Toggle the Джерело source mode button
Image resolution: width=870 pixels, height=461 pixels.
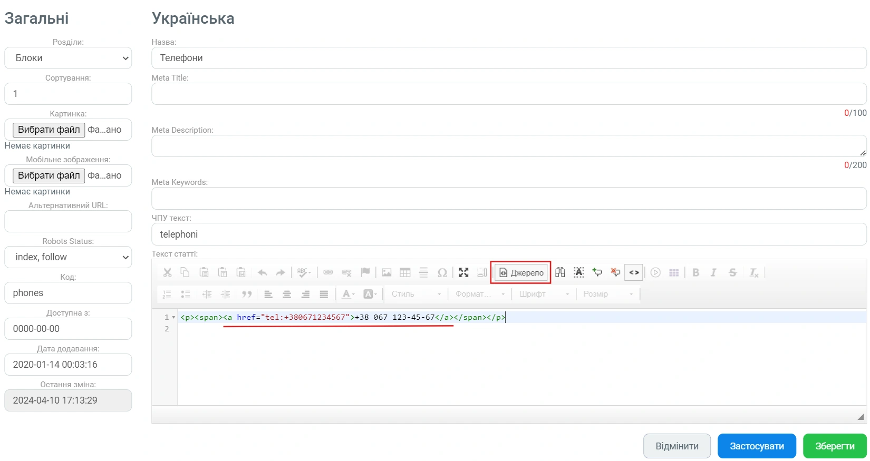pyautogui.click(x=521, y=272)
